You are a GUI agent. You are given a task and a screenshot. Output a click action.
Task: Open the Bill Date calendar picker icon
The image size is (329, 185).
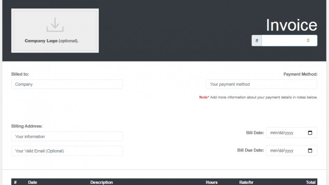(x=310, y=133)
